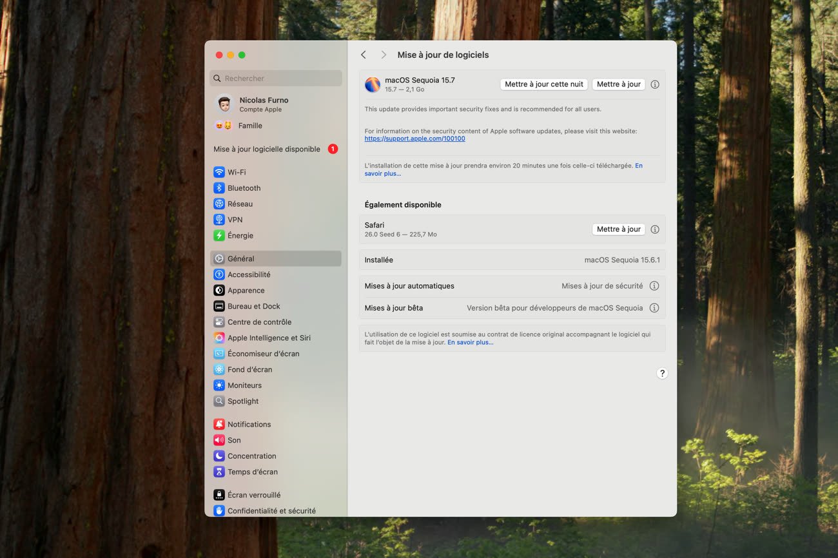Click the macOS Sequoia 15.7 update icon
This screenshot has height=558, width=838.
point(373,84)
